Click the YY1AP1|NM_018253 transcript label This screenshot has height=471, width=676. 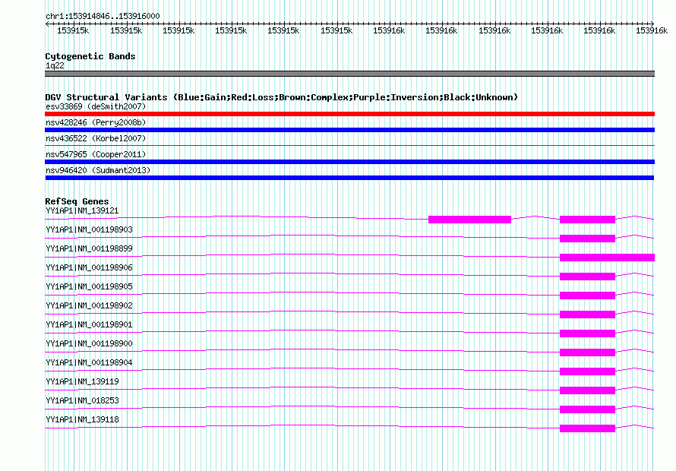82,400
